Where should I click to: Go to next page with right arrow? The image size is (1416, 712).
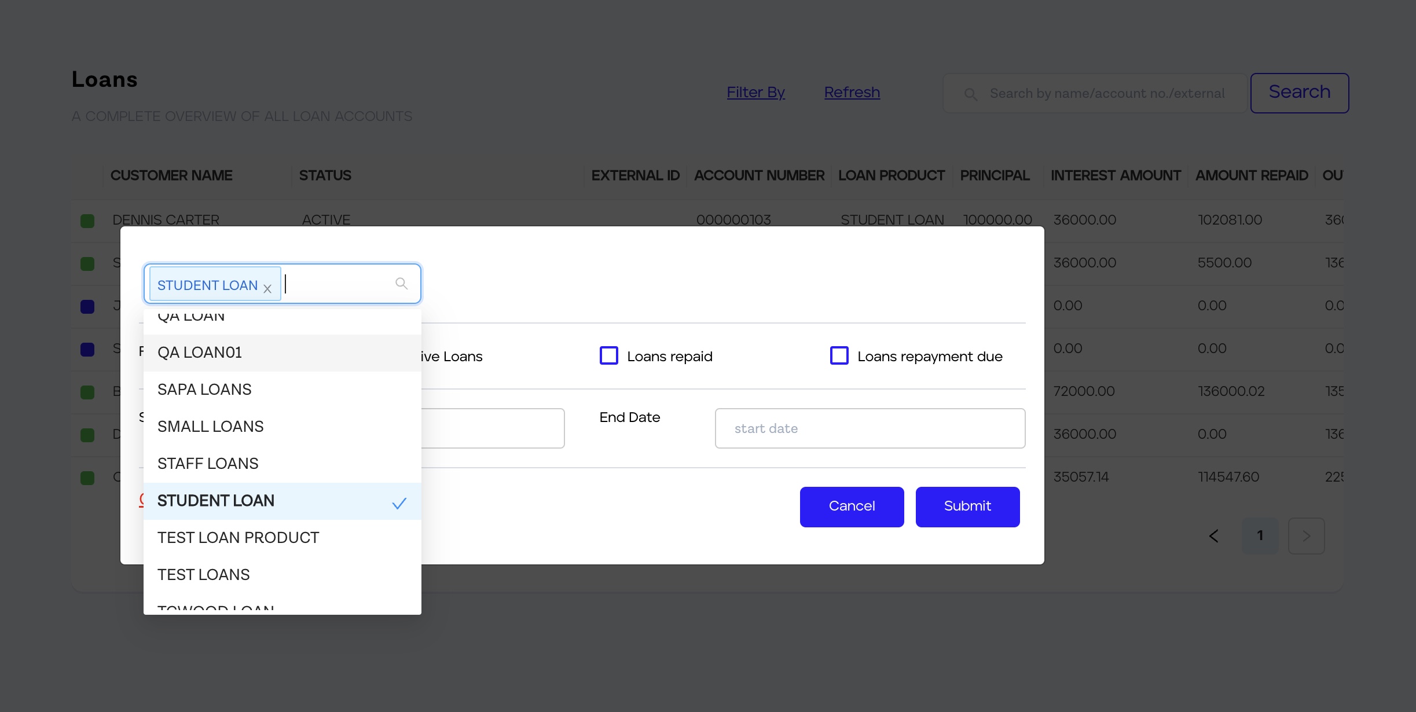point(1306,536)
